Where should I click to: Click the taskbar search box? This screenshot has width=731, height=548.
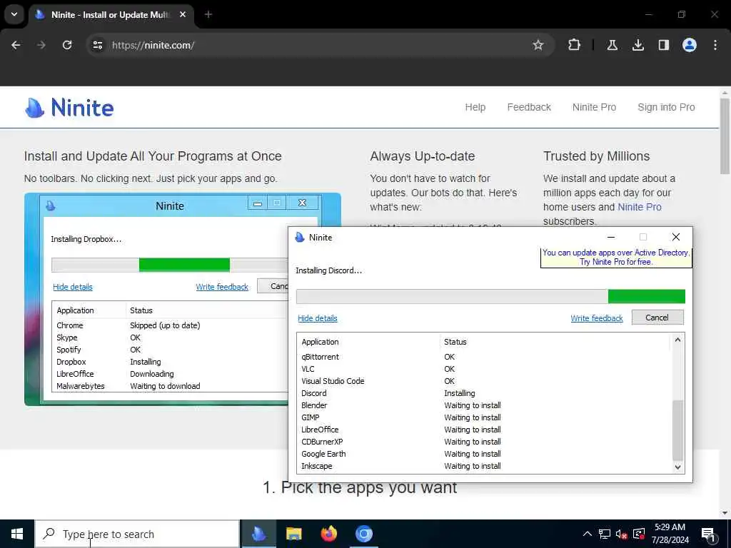[137, 534]
